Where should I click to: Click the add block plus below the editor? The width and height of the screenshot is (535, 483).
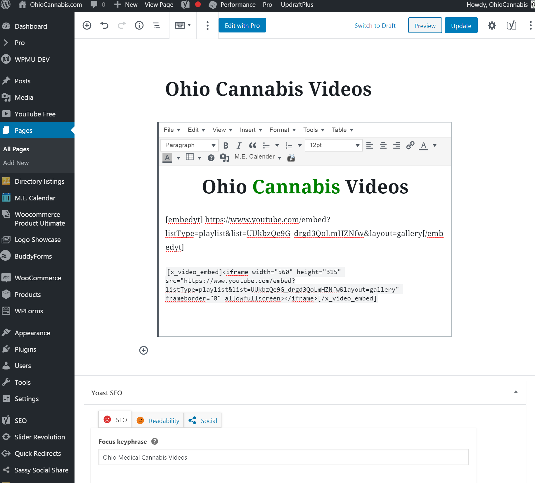click(143, 350)
